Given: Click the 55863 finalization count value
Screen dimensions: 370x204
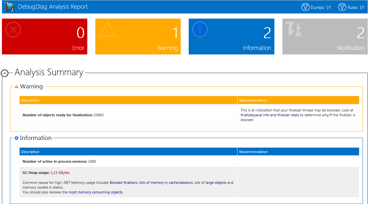Looking at the screenshot, I should coord(99,115).
